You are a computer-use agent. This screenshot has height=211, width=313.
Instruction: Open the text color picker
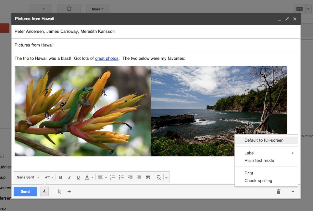(89, 177)
